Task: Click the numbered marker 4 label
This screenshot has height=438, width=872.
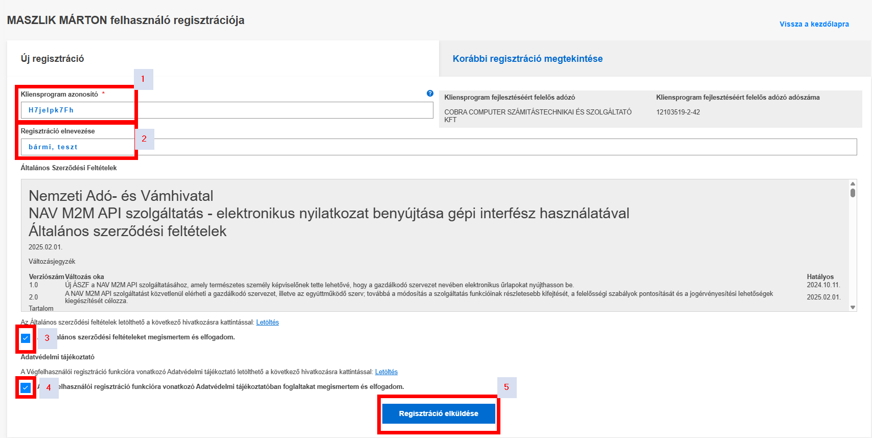Action: click(x=49, y=388)
